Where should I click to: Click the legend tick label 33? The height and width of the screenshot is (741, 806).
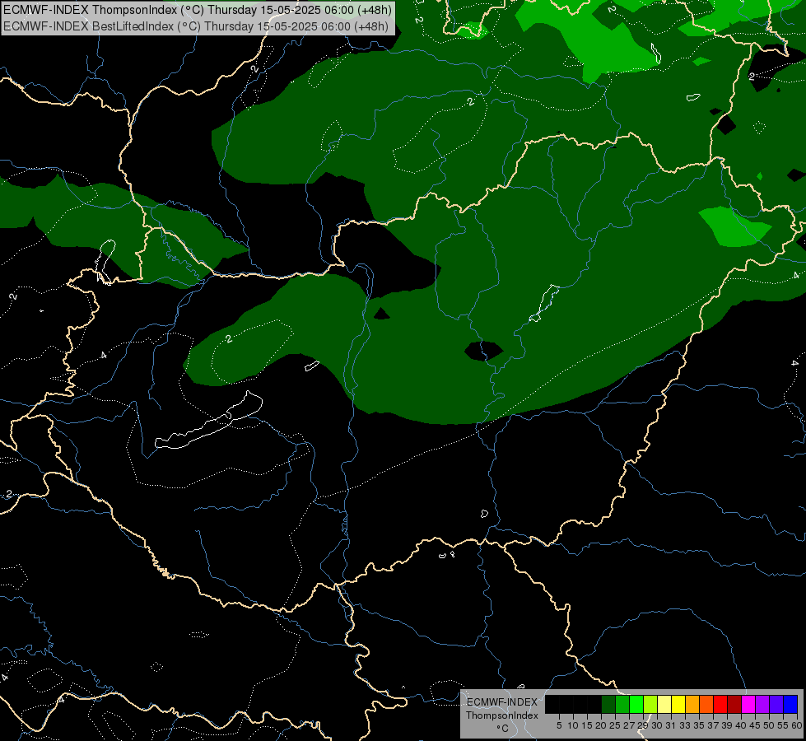tap(685, 725)
